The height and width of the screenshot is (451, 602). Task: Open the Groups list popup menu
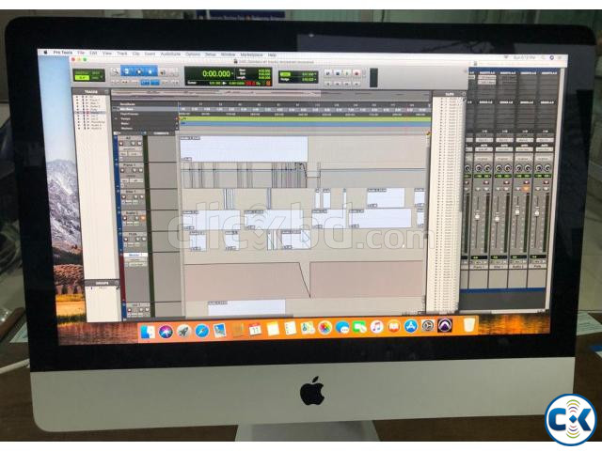click(x=117, y=284)
